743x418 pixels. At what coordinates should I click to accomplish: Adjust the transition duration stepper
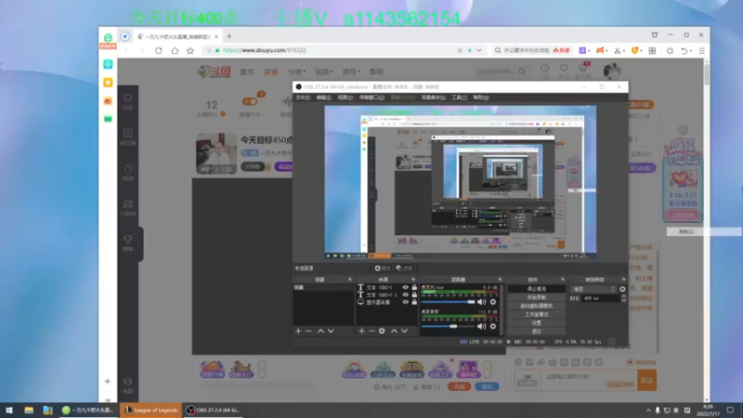623,298
